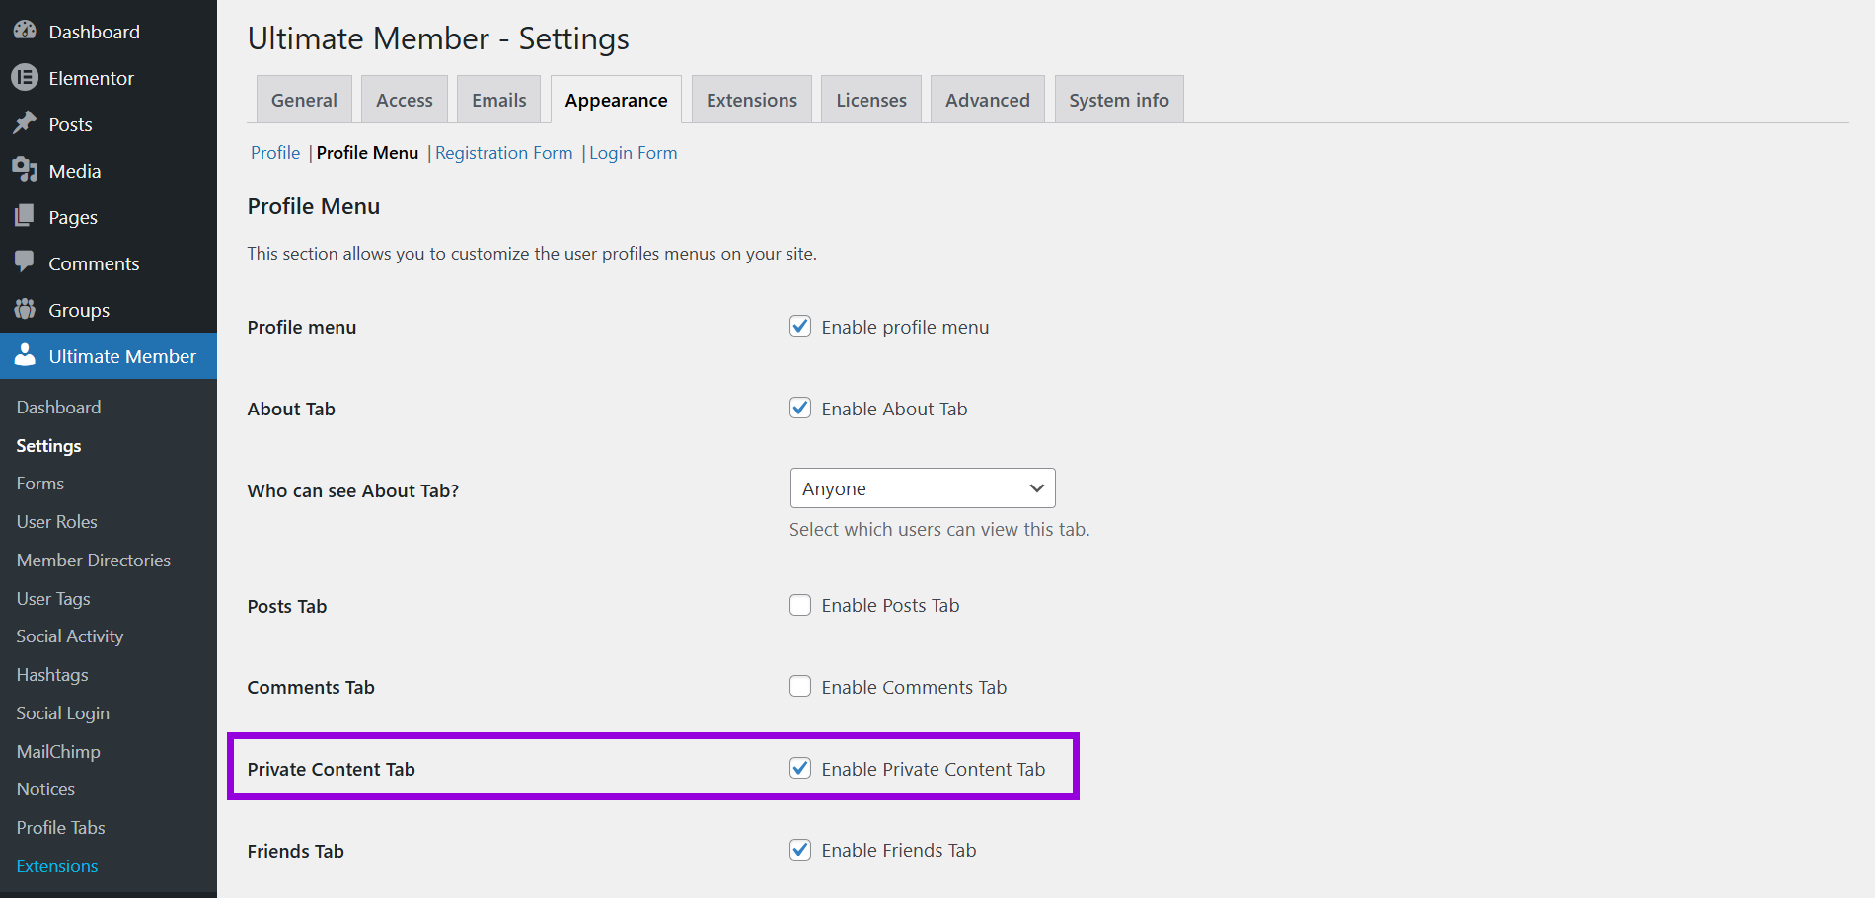
Task: Check Enable Comments Tab
Action: (800, 686)
